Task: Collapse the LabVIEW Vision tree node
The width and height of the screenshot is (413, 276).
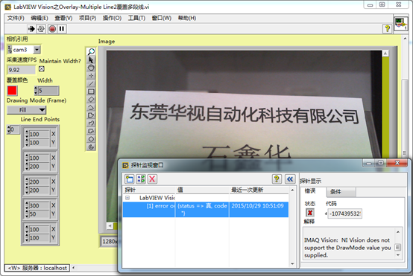Action: 127,198
